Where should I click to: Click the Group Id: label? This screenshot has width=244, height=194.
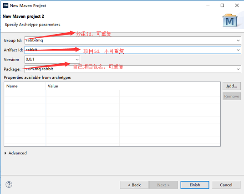[x=13, y=41]
